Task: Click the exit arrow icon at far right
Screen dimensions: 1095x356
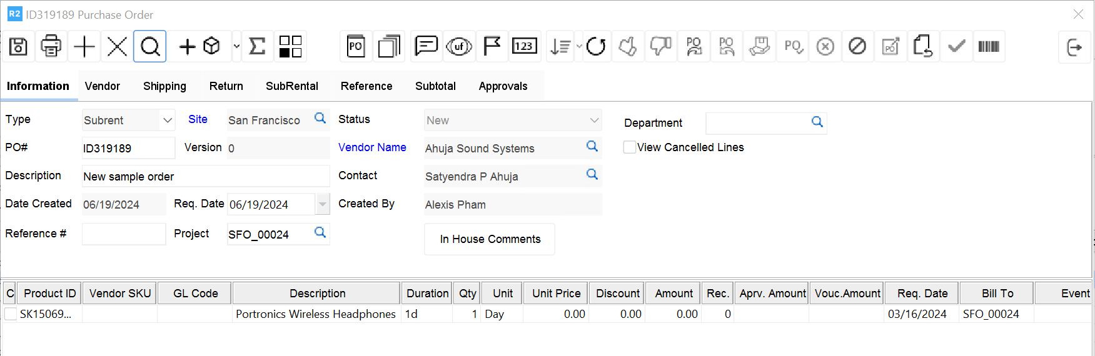Action: coord(1074,47)
